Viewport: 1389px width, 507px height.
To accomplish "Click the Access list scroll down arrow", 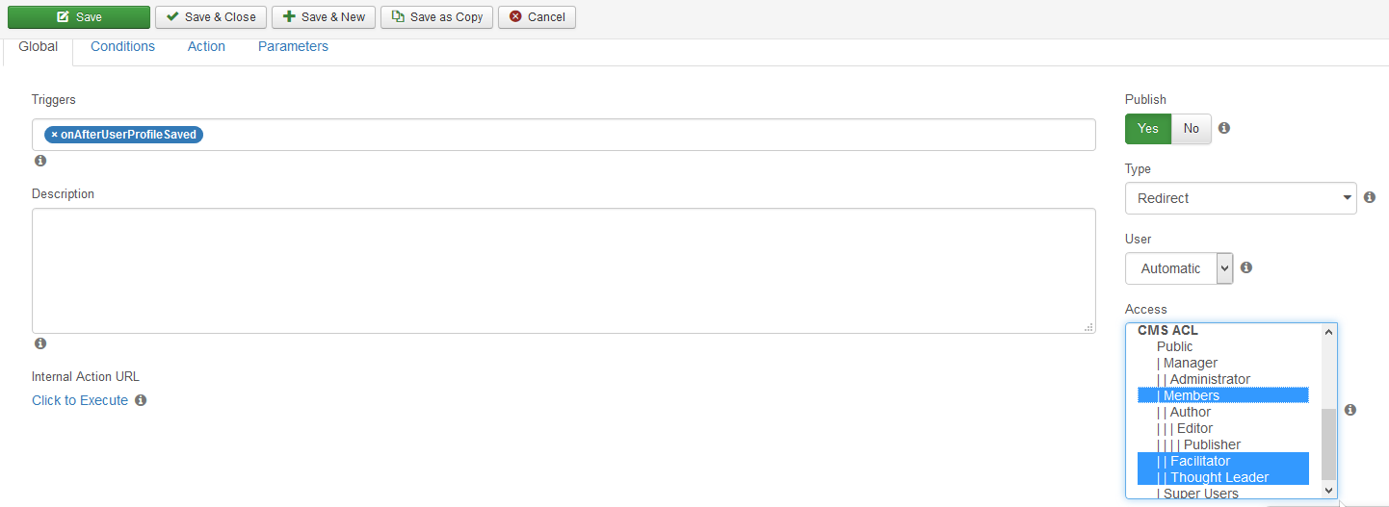I will point(1329,490).
